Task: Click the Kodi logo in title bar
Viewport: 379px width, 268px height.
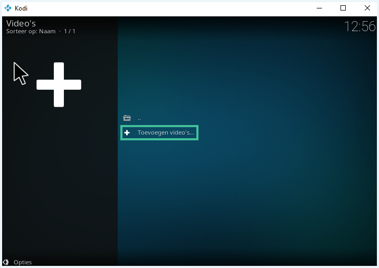Action: (8, 8)
